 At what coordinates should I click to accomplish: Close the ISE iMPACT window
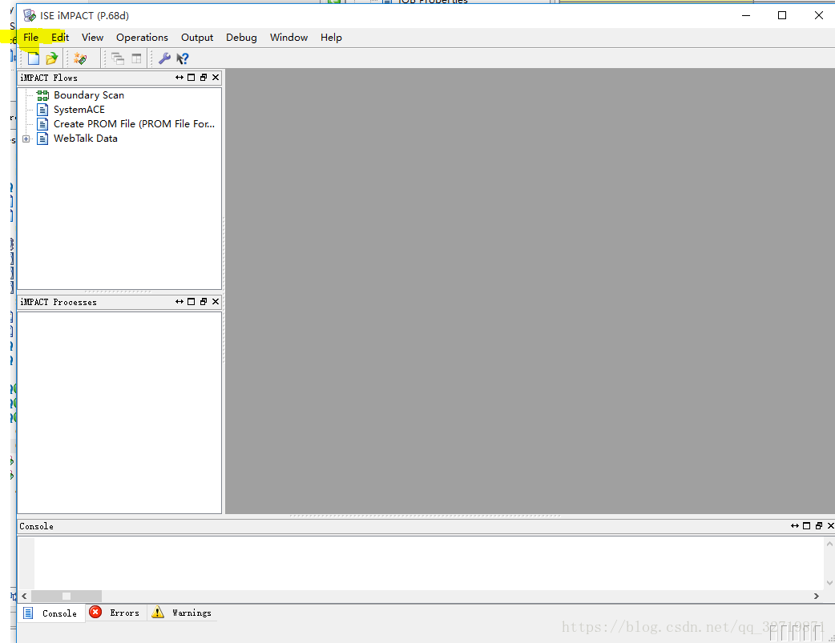pos(818,15)
